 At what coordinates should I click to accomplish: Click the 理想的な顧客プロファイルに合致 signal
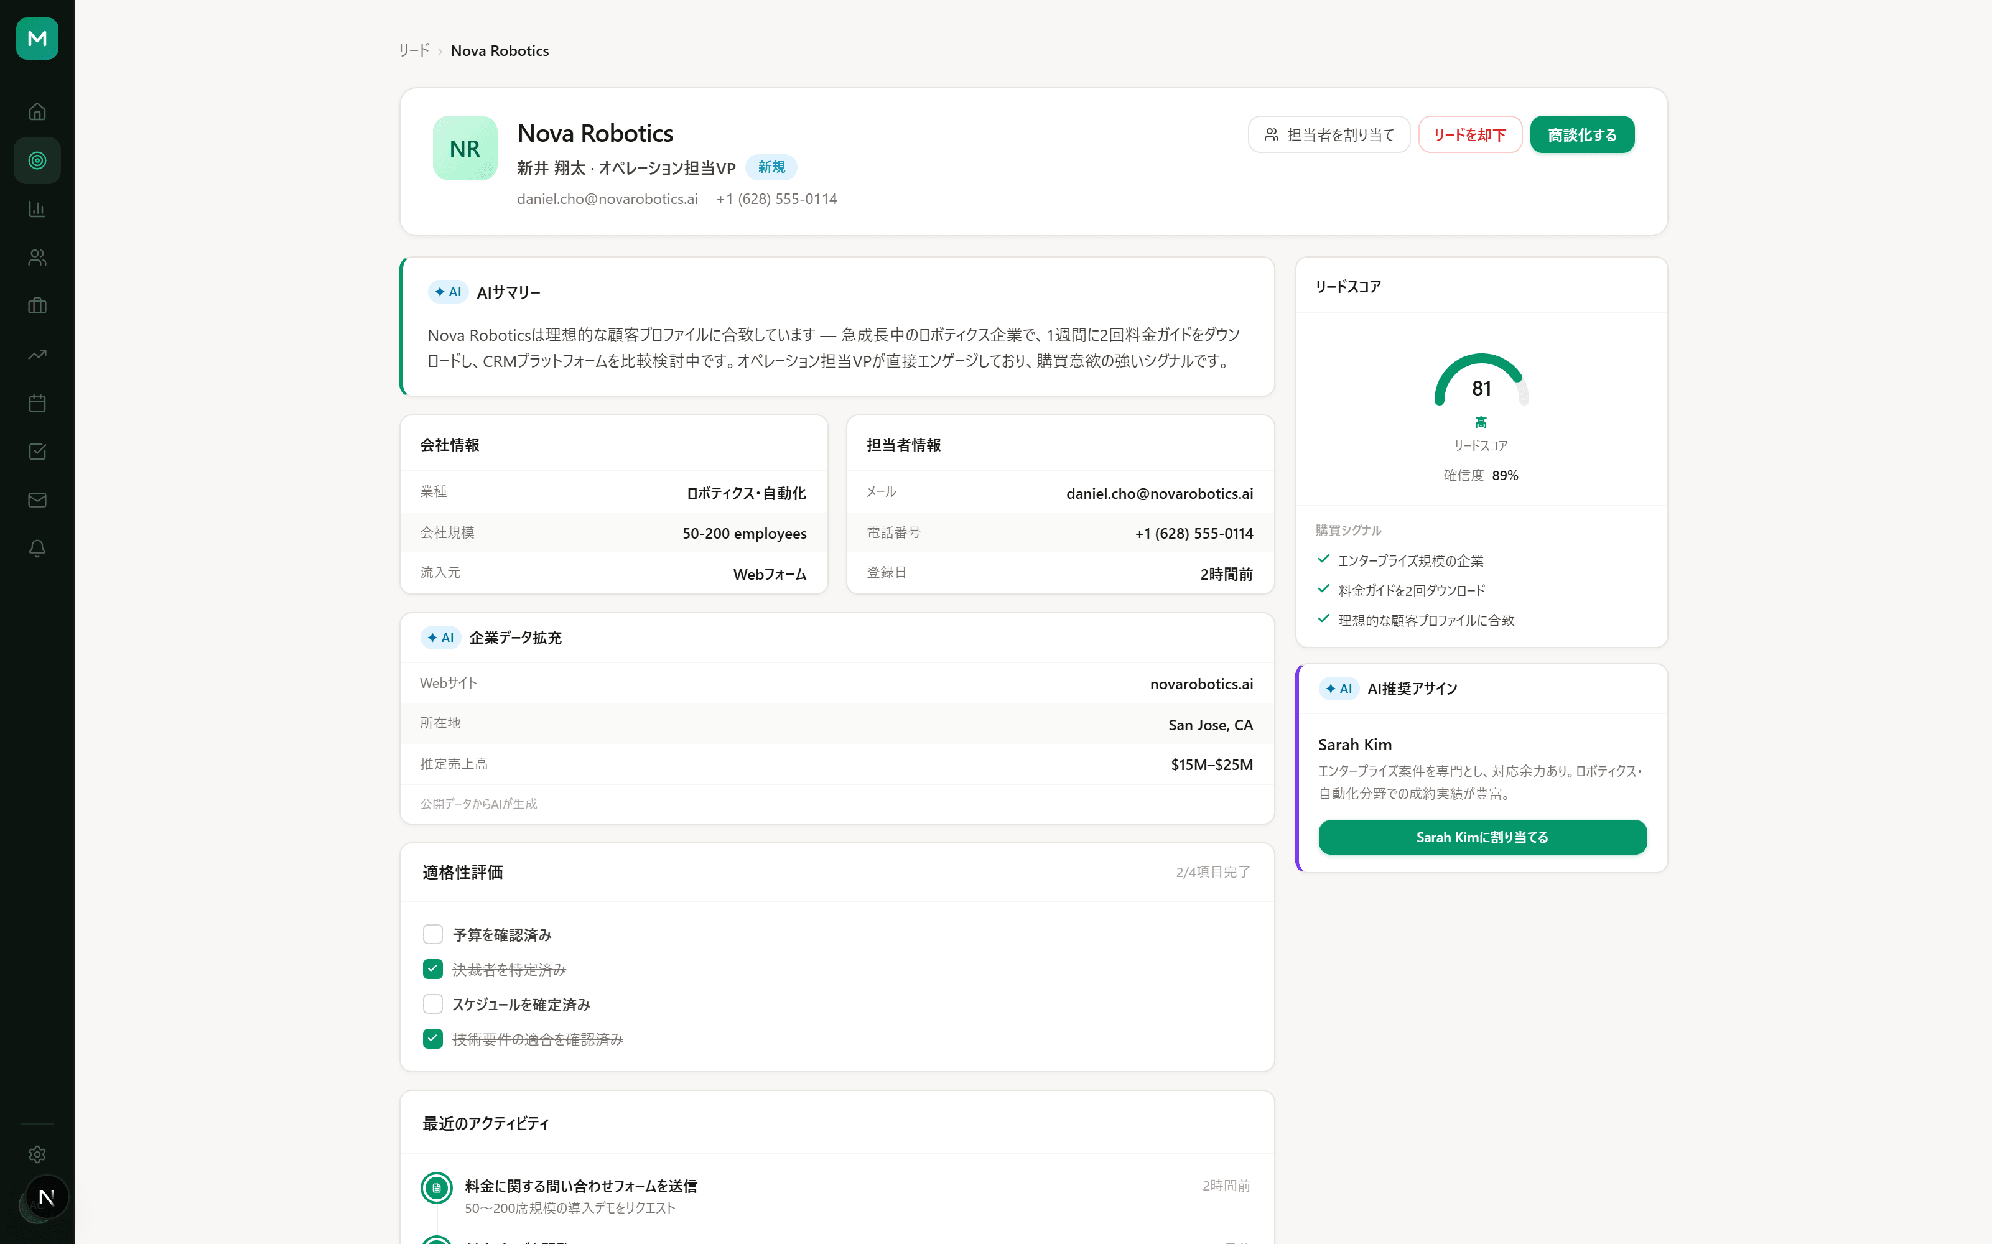point(1426,620)
